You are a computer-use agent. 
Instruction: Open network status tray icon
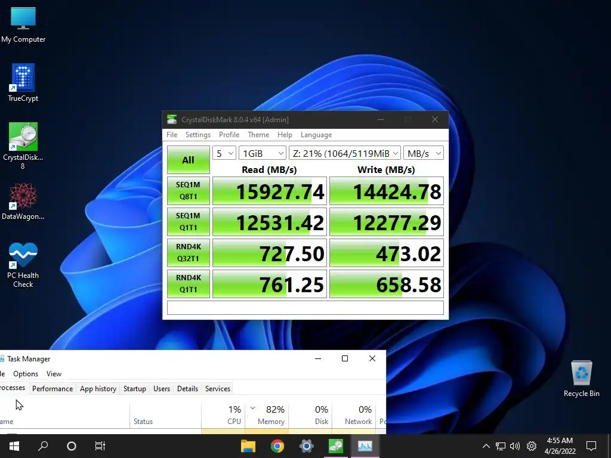[x=501, y=446]
